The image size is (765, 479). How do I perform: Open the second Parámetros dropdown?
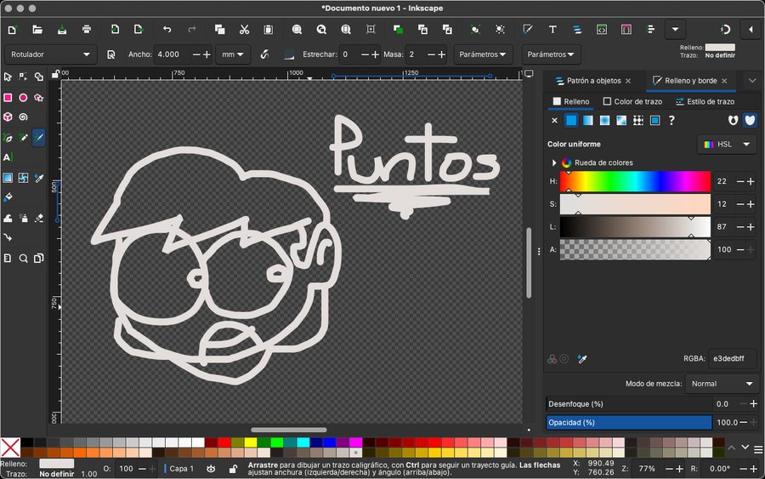click(551, 54)
